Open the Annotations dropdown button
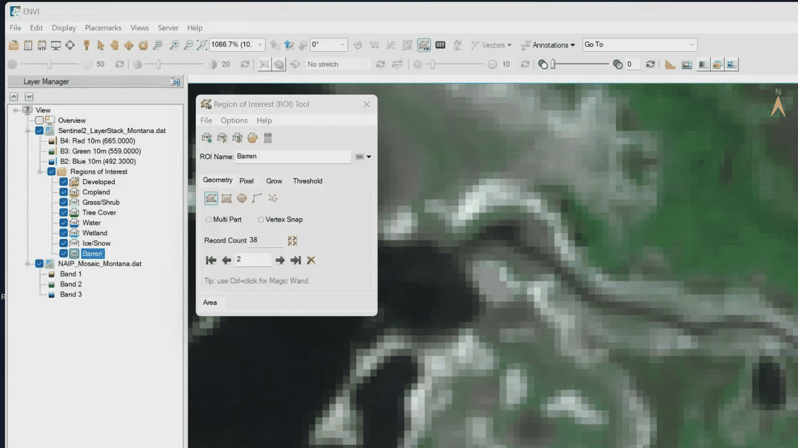 (549, 45)
